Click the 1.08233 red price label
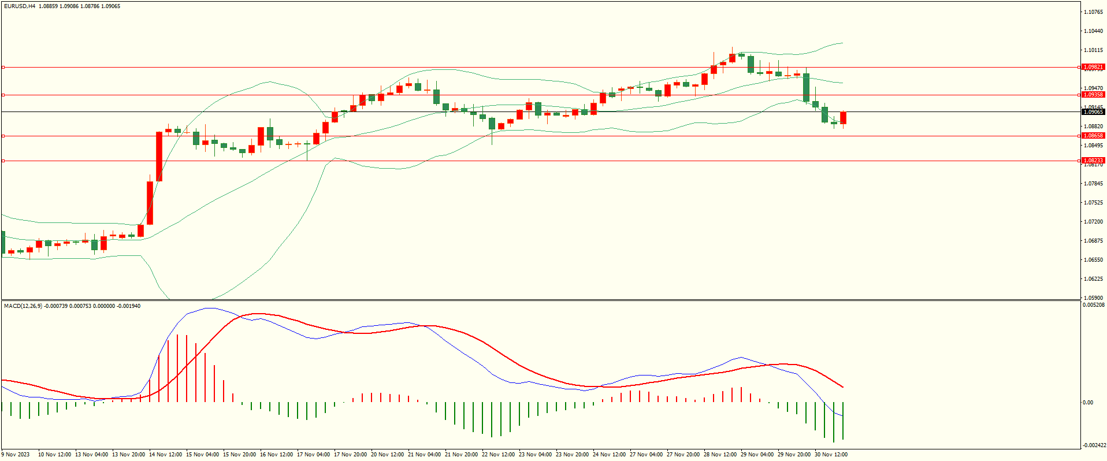 coord(1093,161)
